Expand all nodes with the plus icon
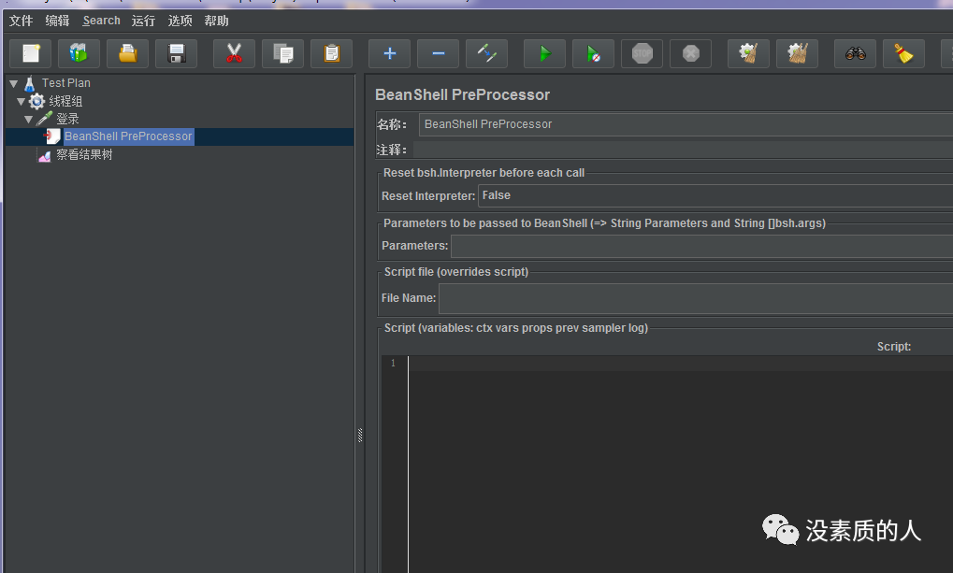 click(390, 53)
